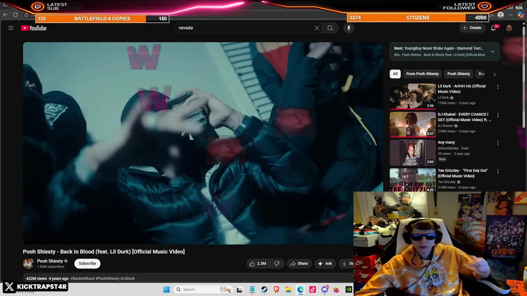
Task: Click the #BackInBlood hashtag
Action: (x=82, y=278)
